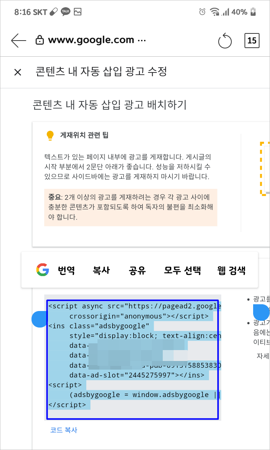Open the tab switcher showing 15 tabs
Image resolution: width=270 pixels, height=450 pixels.
pos(252,41)
